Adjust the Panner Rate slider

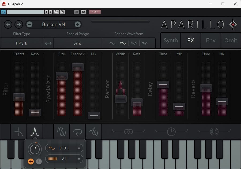tap(137, 102)
